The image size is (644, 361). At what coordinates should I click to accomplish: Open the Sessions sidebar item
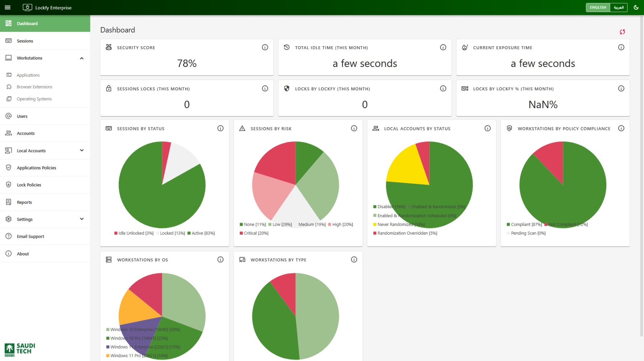point(45,41)
